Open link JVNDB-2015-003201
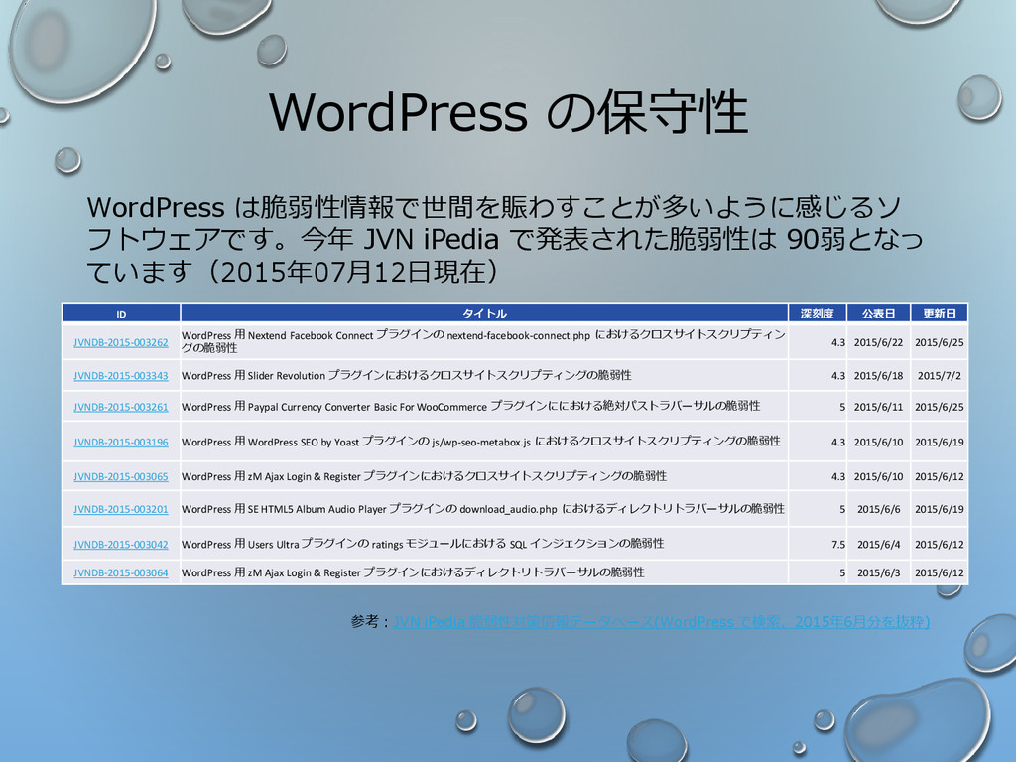Screen dimensions: 1016x762 [x=120, y=509]
